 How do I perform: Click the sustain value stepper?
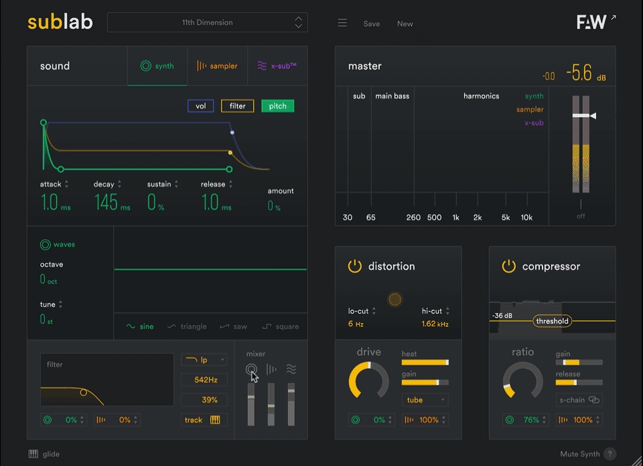pyautogui.click(x=176, y=184)
